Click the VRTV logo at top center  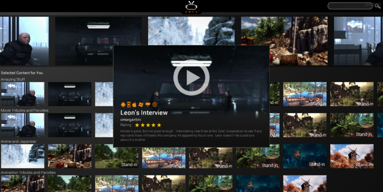191,7
